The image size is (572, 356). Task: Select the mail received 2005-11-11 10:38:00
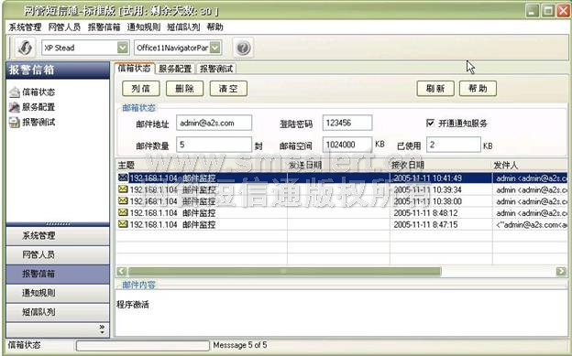pos(342,201)
